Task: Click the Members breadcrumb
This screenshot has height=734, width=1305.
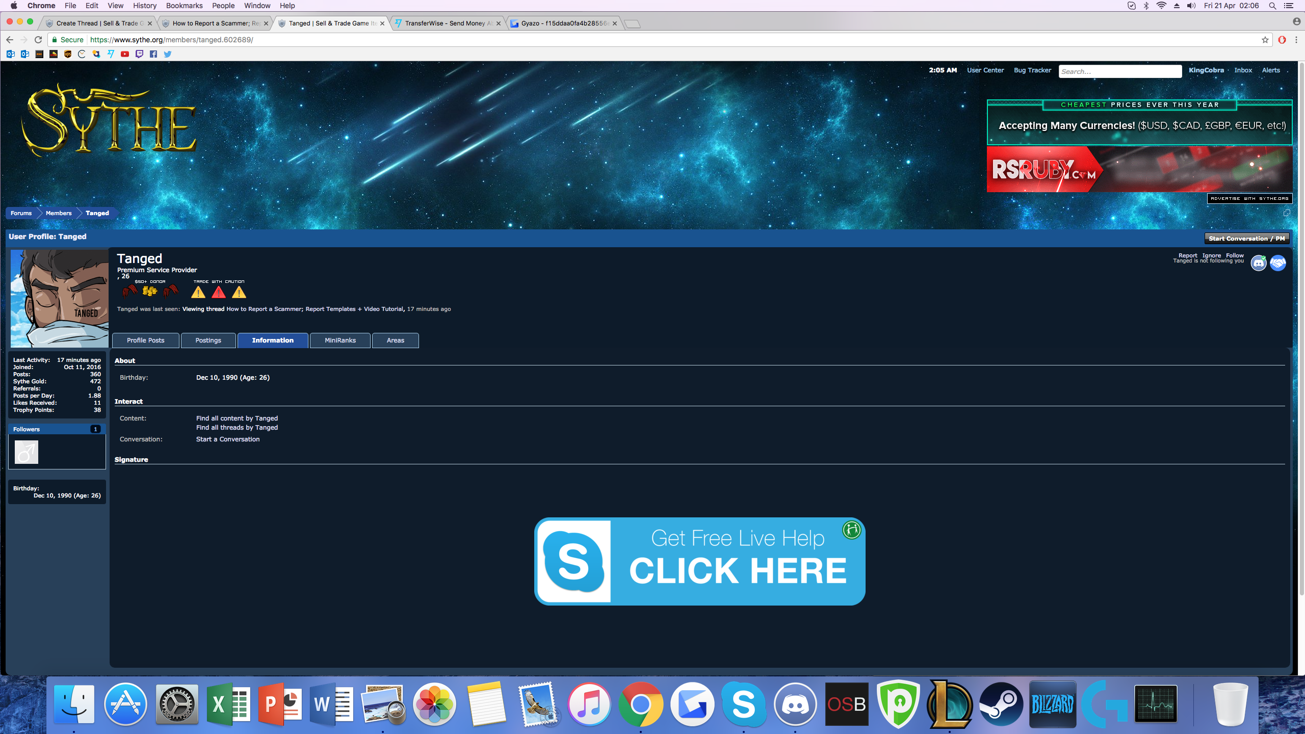Action: [x=59, y=213]
